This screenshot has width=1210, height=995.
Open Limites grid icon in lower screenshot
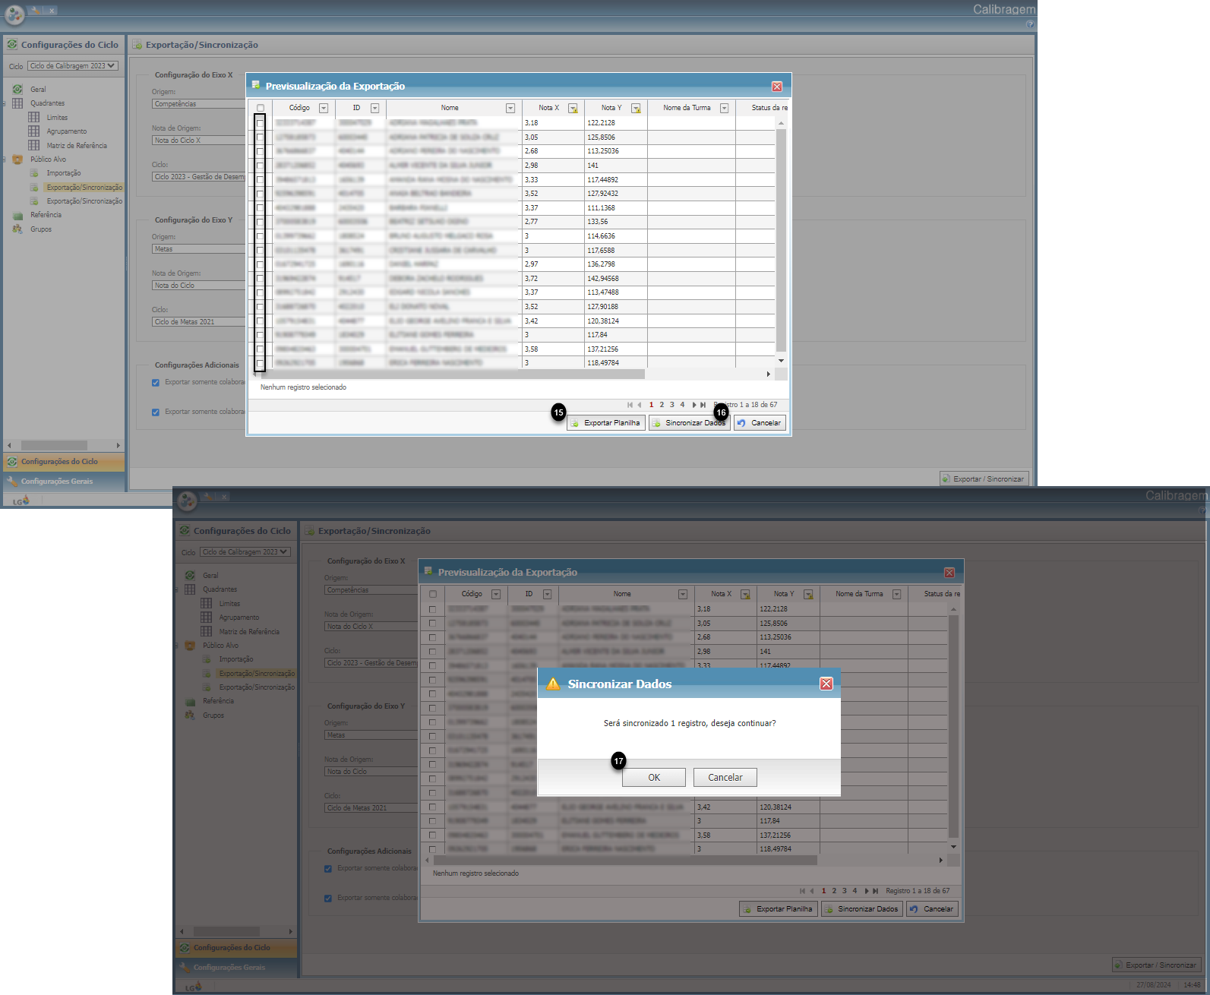207,603
